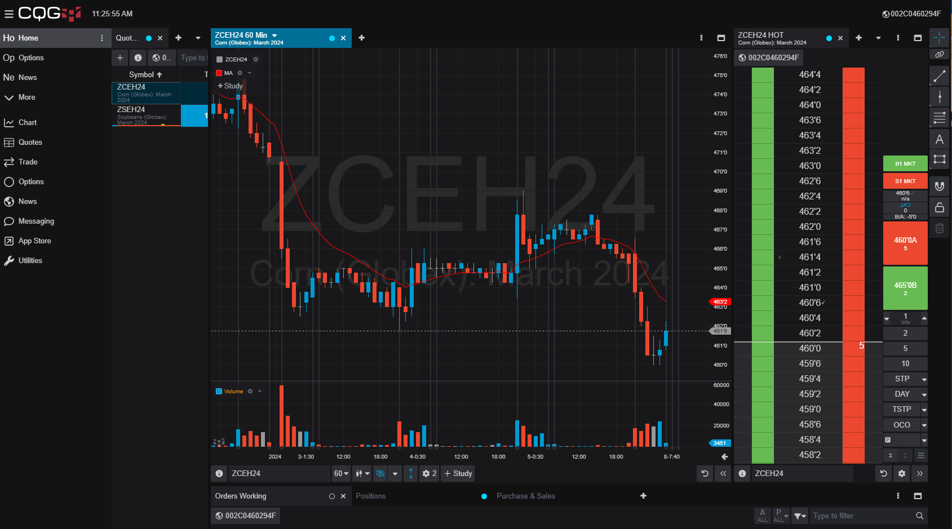Choose the text annotation tool
952x529 pixels.
[939, 139]
